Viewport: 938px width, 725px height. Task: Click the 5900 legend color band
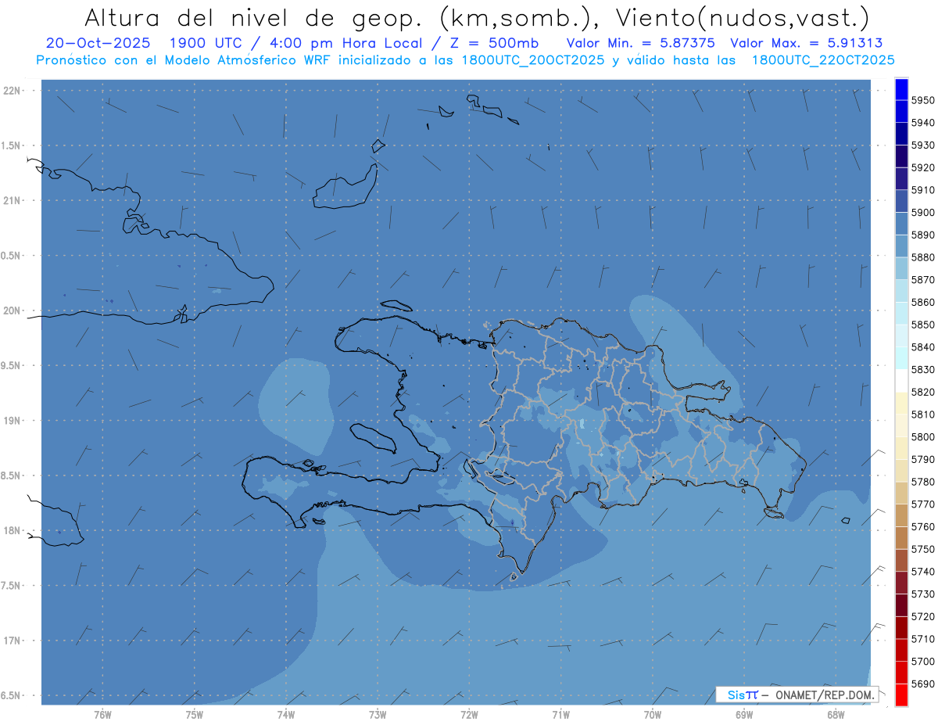(900, 202)
